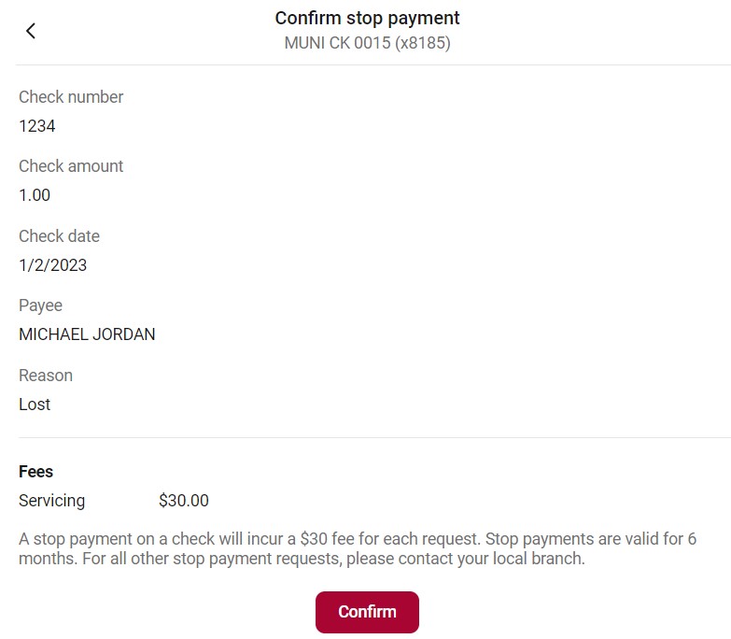The height and width of the screenshot is (639, 731).
Task: Click the "Check date" label
Action: tap(59, 236)
